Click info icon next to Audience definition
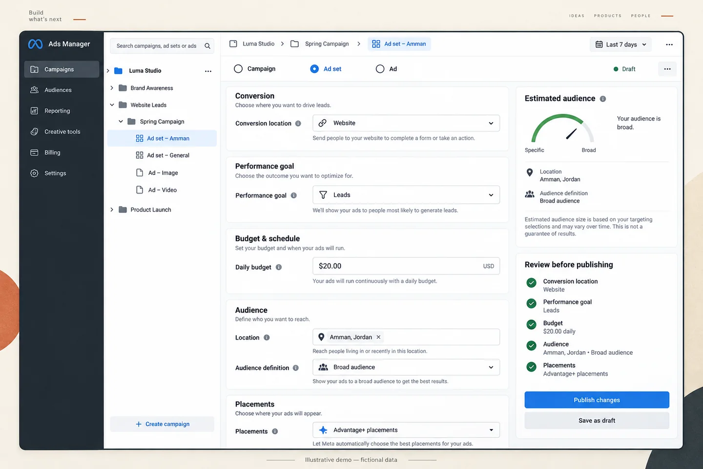 pyautogui.click(x=296, y=368)
